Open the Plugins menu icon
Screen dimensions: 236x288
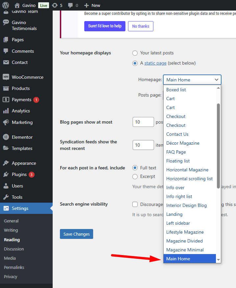6,175
